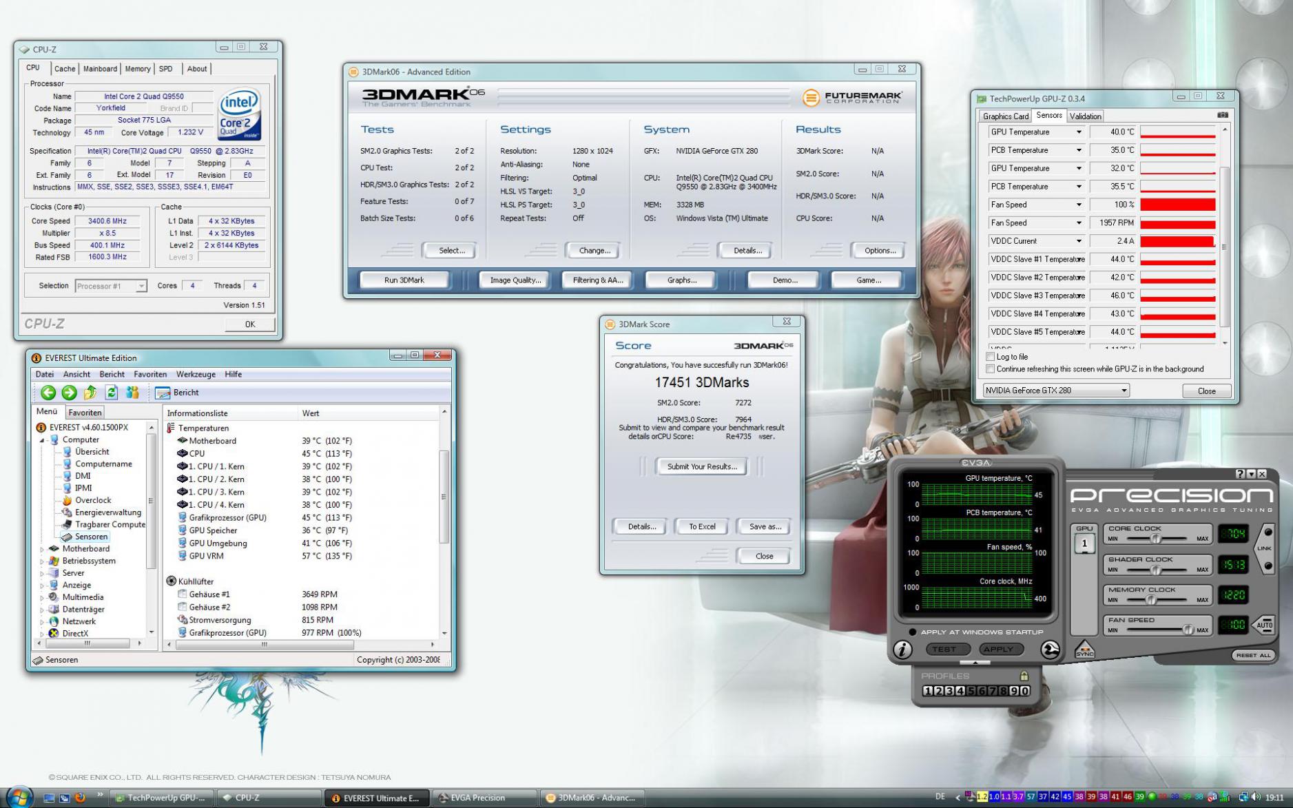1293x808 pixels.
Task: Open Image Quality settings in 3DMark06
Action: 515,280
